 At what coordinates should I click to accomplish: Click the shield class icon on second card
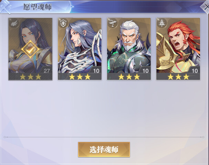point(63,24)
